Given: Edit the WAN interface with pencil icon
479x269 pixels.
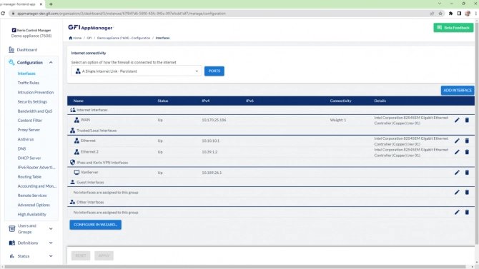Looking at the screenshot, I should point(457,120).
